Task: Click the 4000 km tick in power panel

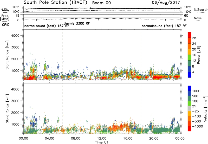Action: (15, 35)
